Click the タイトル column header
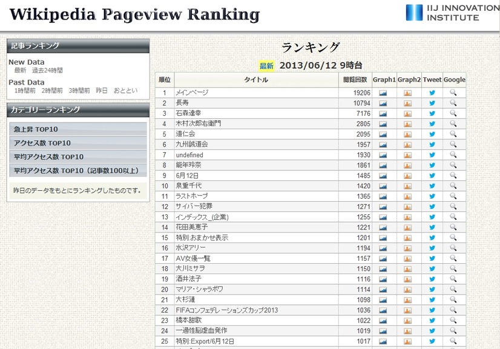This screenshot has height=349, width=500. (256, 80)
